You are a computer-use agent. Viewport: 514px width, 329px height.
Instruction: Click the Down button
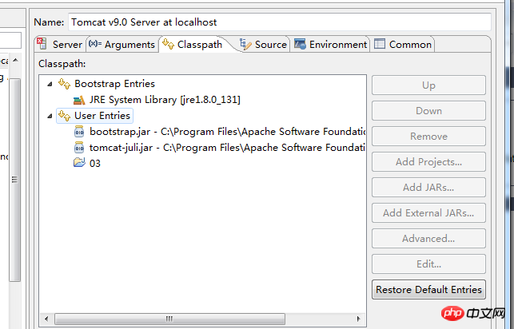coord(428,111)
